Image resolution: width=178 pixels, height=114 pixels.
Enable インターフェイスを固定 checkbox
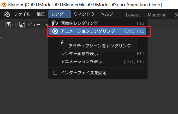pos(55,73)
